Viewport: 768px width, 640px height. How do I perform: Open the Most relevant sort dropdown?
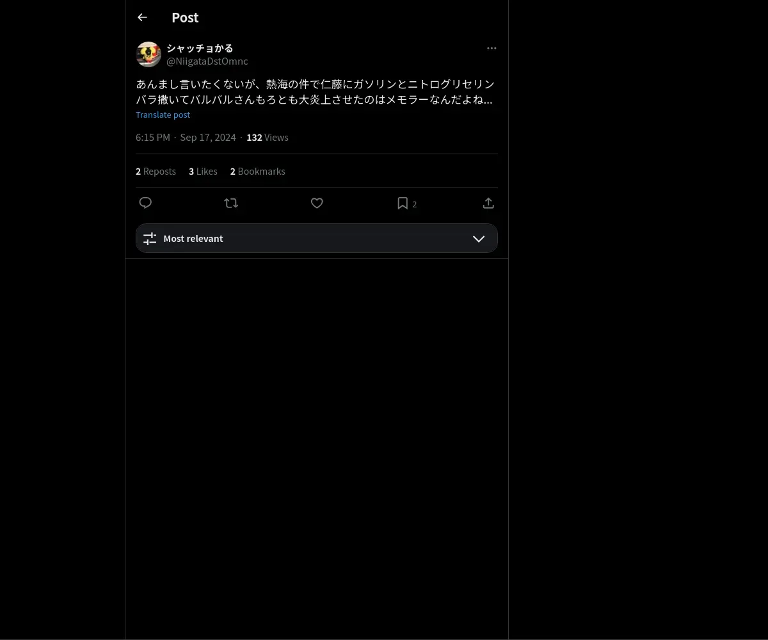317,238
